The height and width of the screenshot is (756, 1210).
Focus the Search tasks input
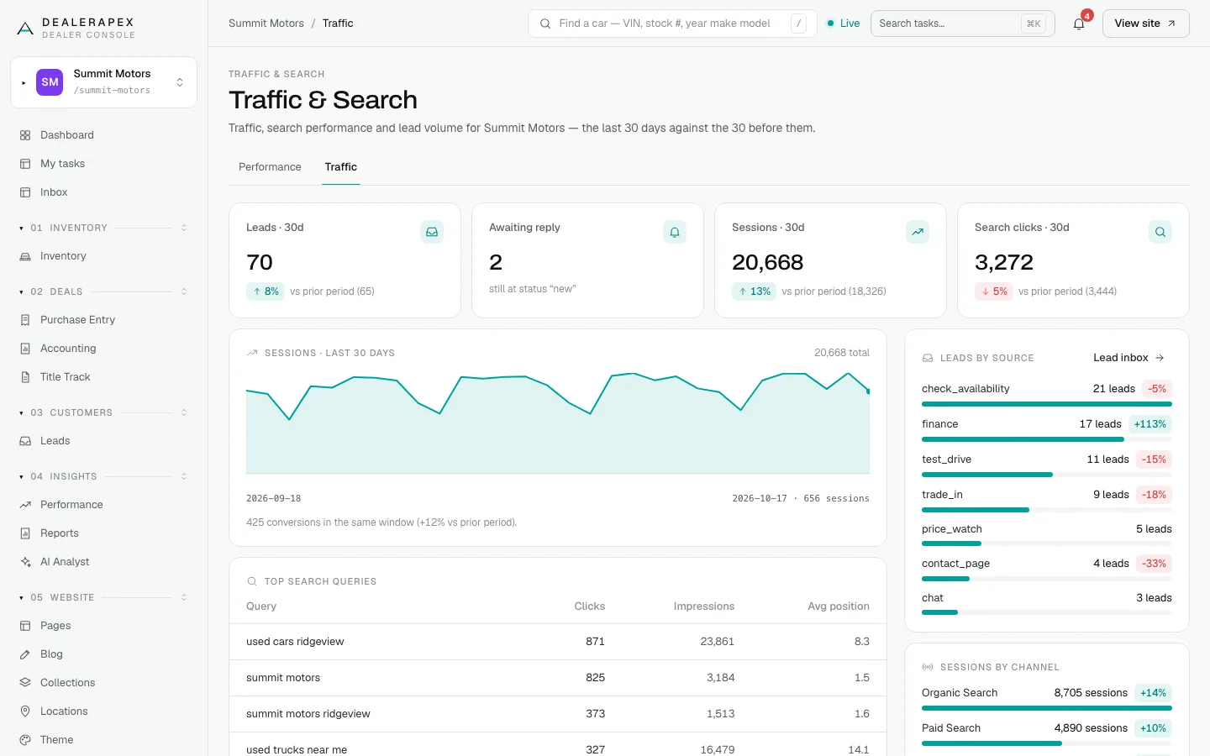[x=962, y=24]
